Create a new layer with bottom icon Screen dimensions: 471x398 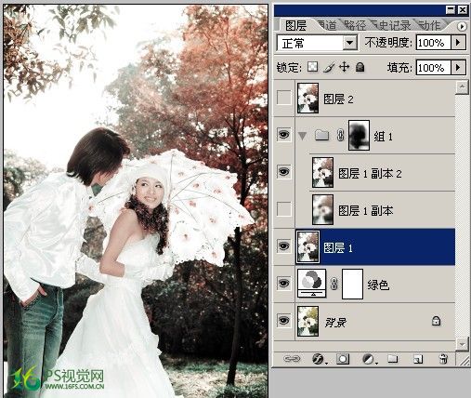click(x=418, y=359)
